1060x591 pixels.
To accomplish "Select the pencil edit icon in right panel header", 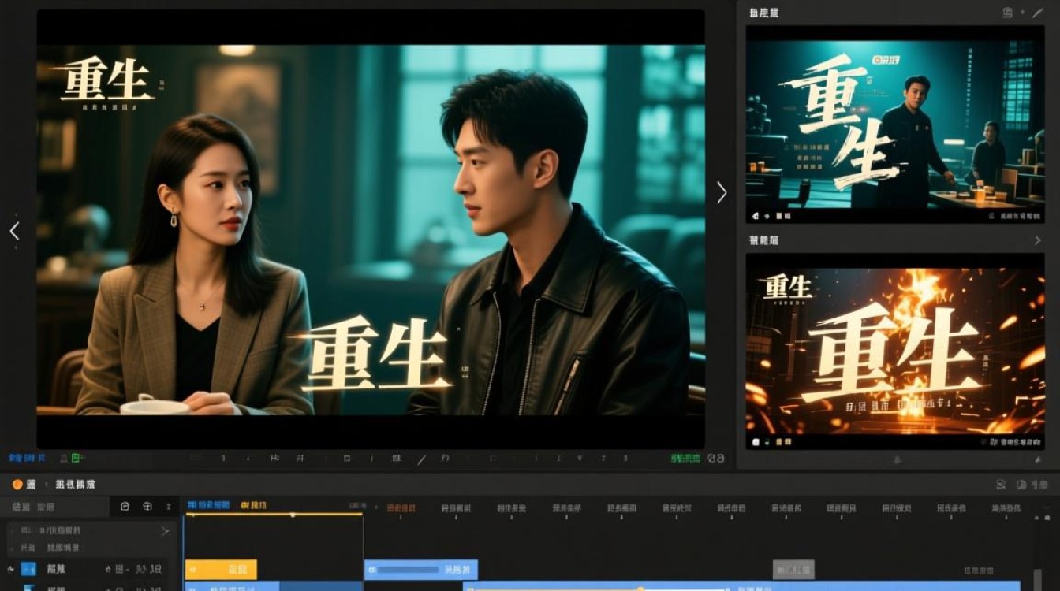I will pos(1037,13).
